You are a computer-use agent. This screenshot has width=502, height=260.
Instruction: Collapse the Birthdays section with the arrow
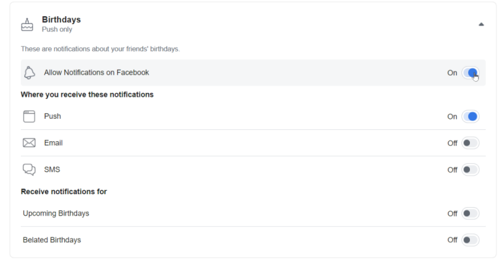(481, 24)
